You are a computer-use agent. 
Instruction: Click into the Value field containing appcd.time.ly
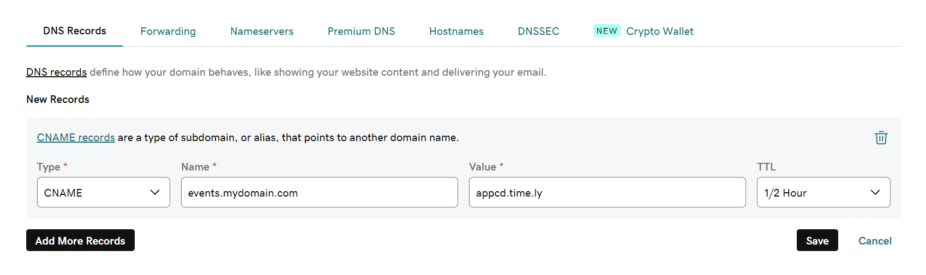(x=607, y=192)
